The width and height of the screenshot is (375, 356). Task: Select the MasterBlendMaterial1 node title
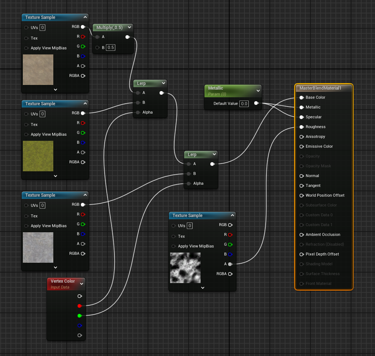pyautogui.click(x=320, y=88)
